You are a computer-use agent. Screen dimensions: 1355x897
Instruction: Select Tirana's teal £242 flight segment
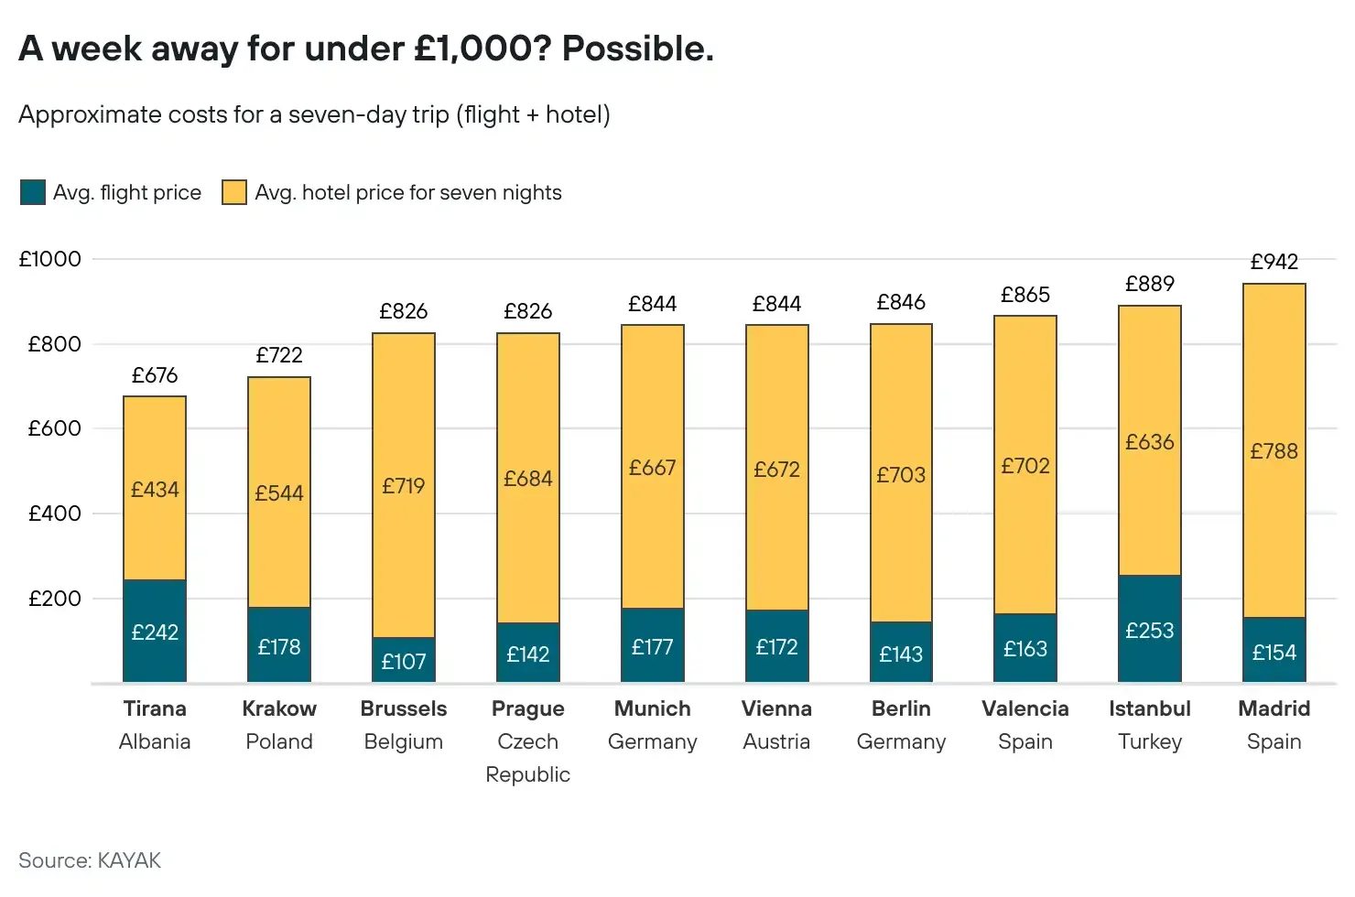coord(155,631)
